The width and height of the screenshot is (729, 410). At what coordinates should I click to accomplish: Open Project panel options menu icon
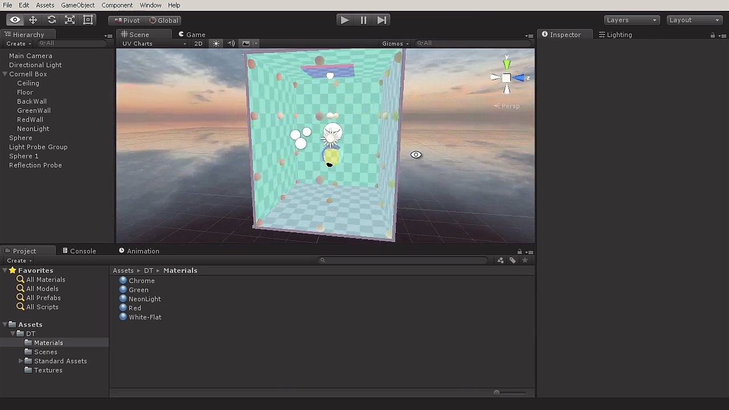coord(529,252)
